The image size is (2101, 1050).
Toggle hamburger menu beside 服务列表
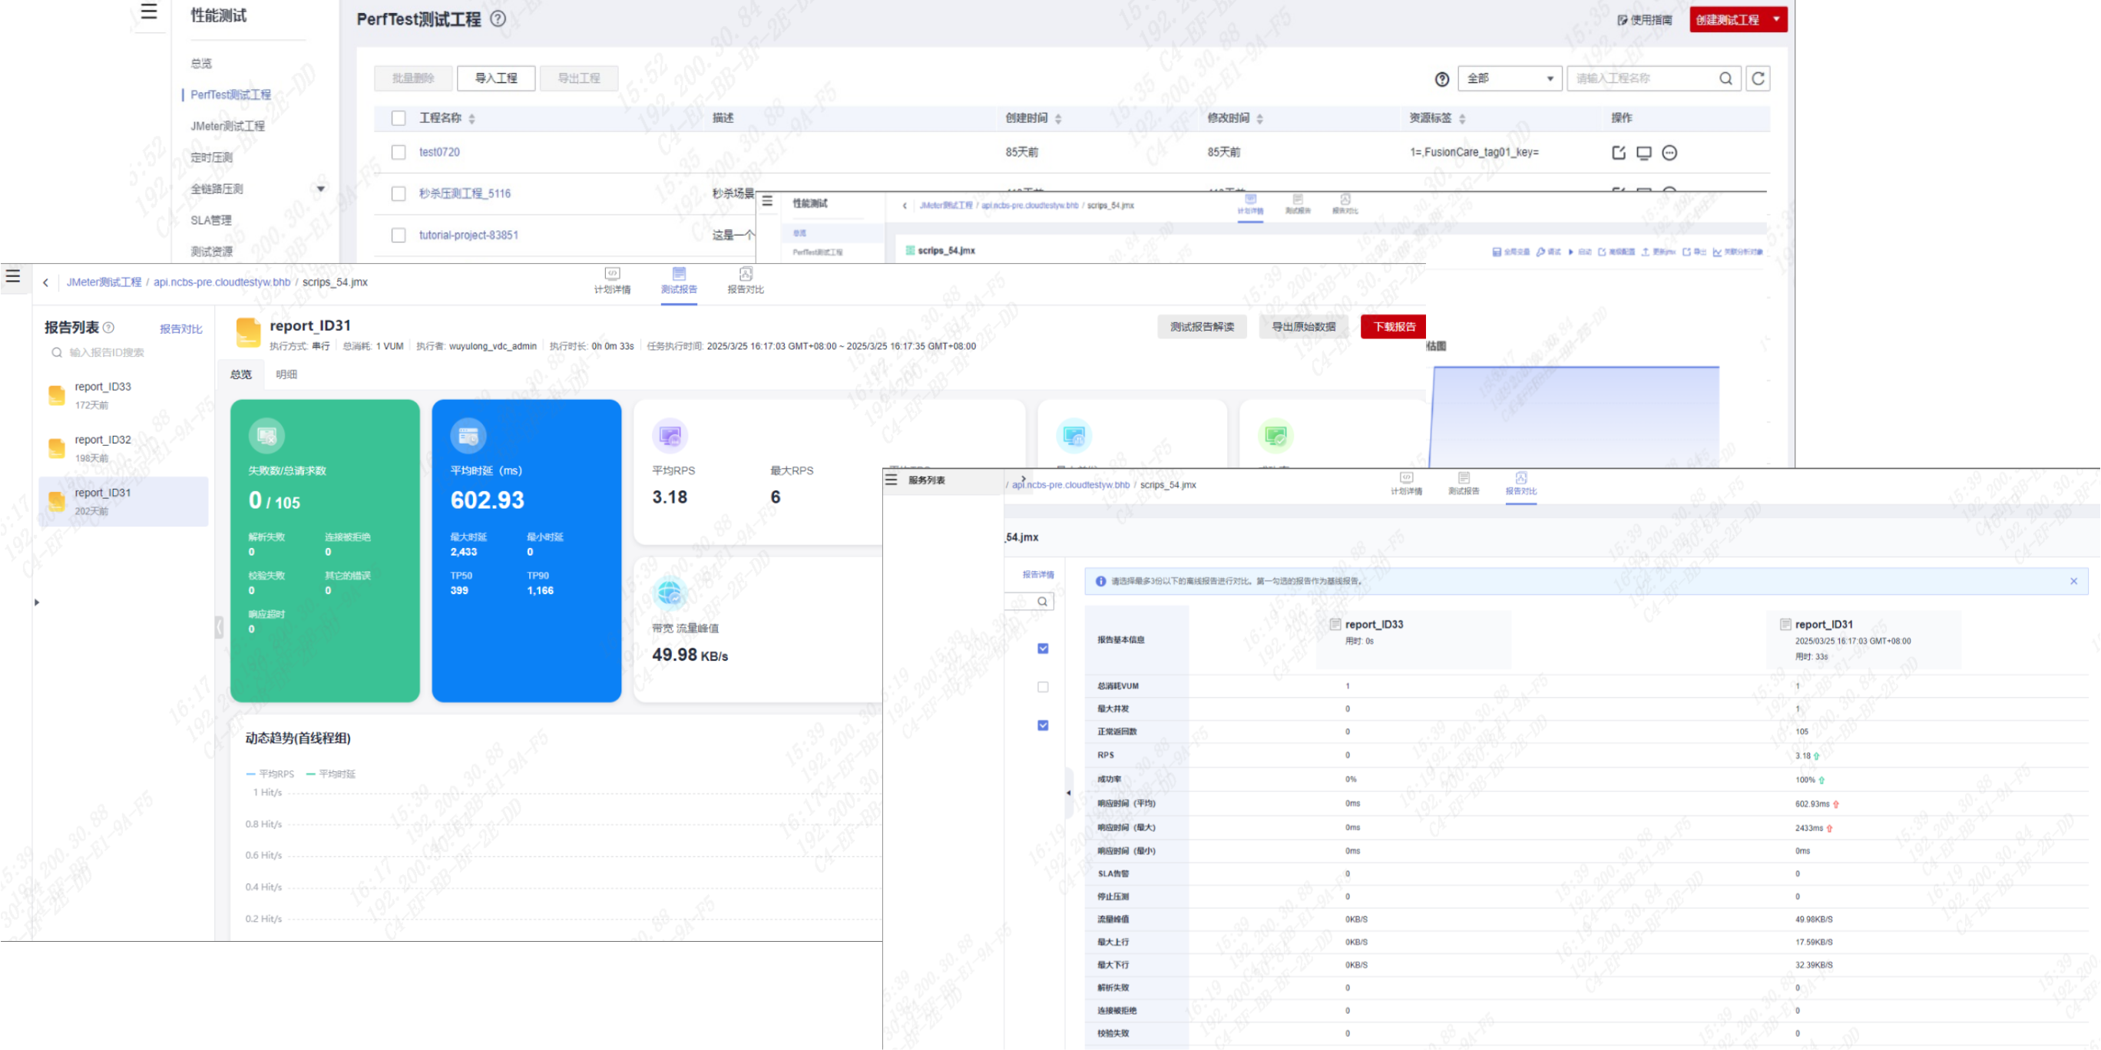click(x=892, y=480)
